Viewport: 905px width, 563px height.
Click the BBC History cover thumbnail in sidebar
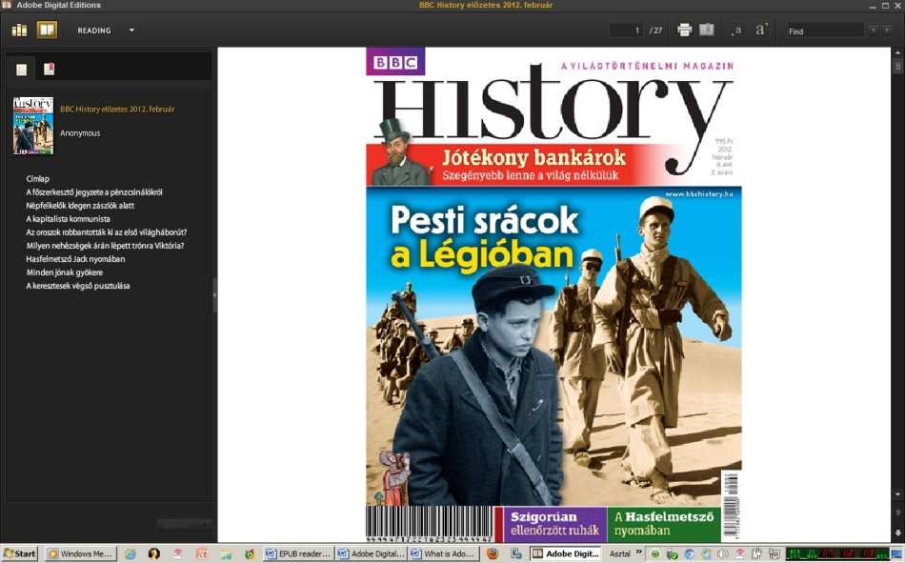click(33, 126)
